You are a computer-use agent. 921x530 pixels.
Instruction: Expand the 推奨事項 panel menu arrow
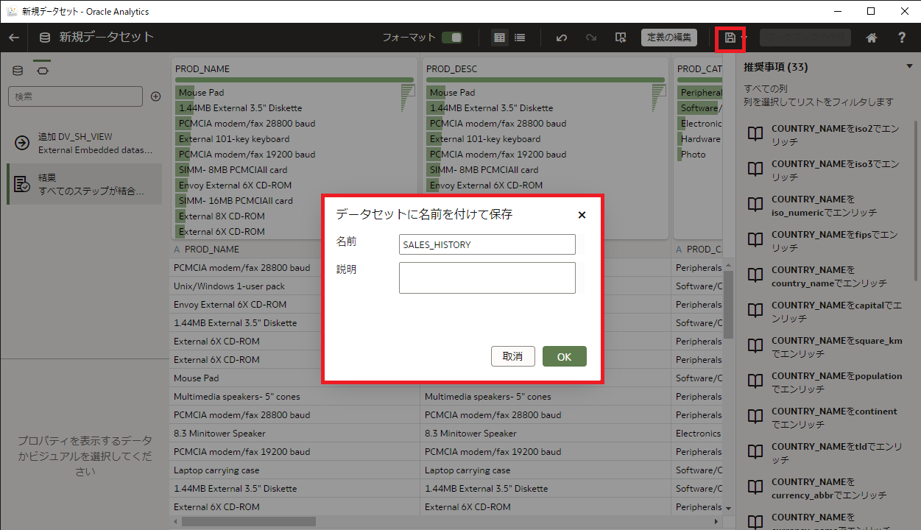click(909, 67)
